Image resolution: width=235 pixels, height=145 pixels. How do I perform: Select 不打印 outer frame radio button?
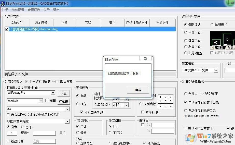(x=110, y=132)
